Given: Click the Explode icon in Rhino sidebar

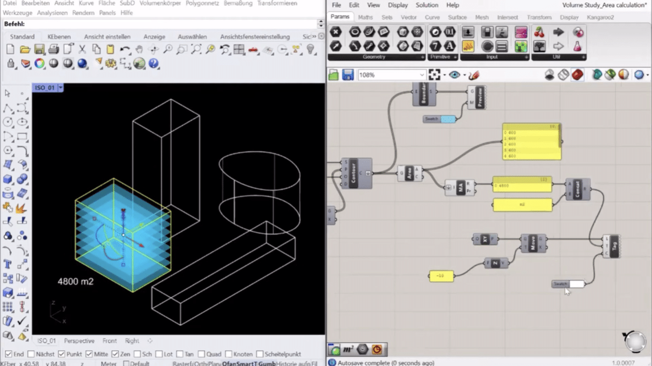Looking at the screenshot, I should coord(22,208).
